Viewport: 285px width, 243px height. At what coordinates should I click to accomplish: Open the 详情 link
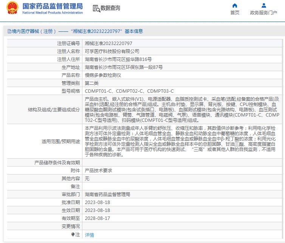[x=90, y=235]
